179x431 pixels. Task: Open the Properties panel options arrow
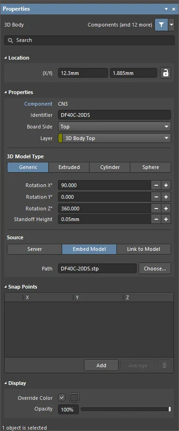[166, 9]
